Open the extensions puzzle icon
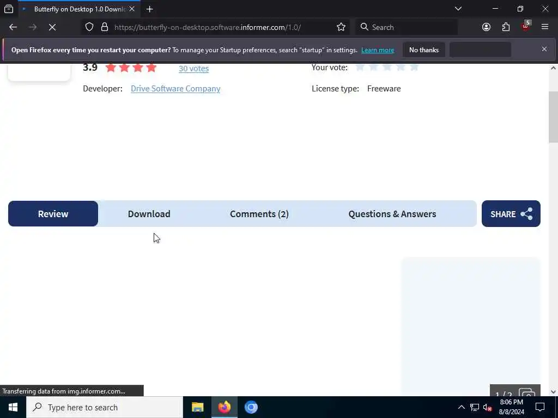558x418 pixels. click(x=506, y=27)
